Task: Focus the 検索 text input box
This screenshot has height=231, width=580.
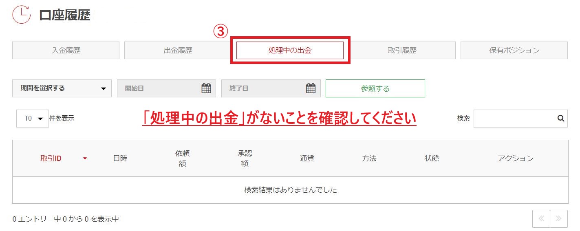Action: click(514, 119)
